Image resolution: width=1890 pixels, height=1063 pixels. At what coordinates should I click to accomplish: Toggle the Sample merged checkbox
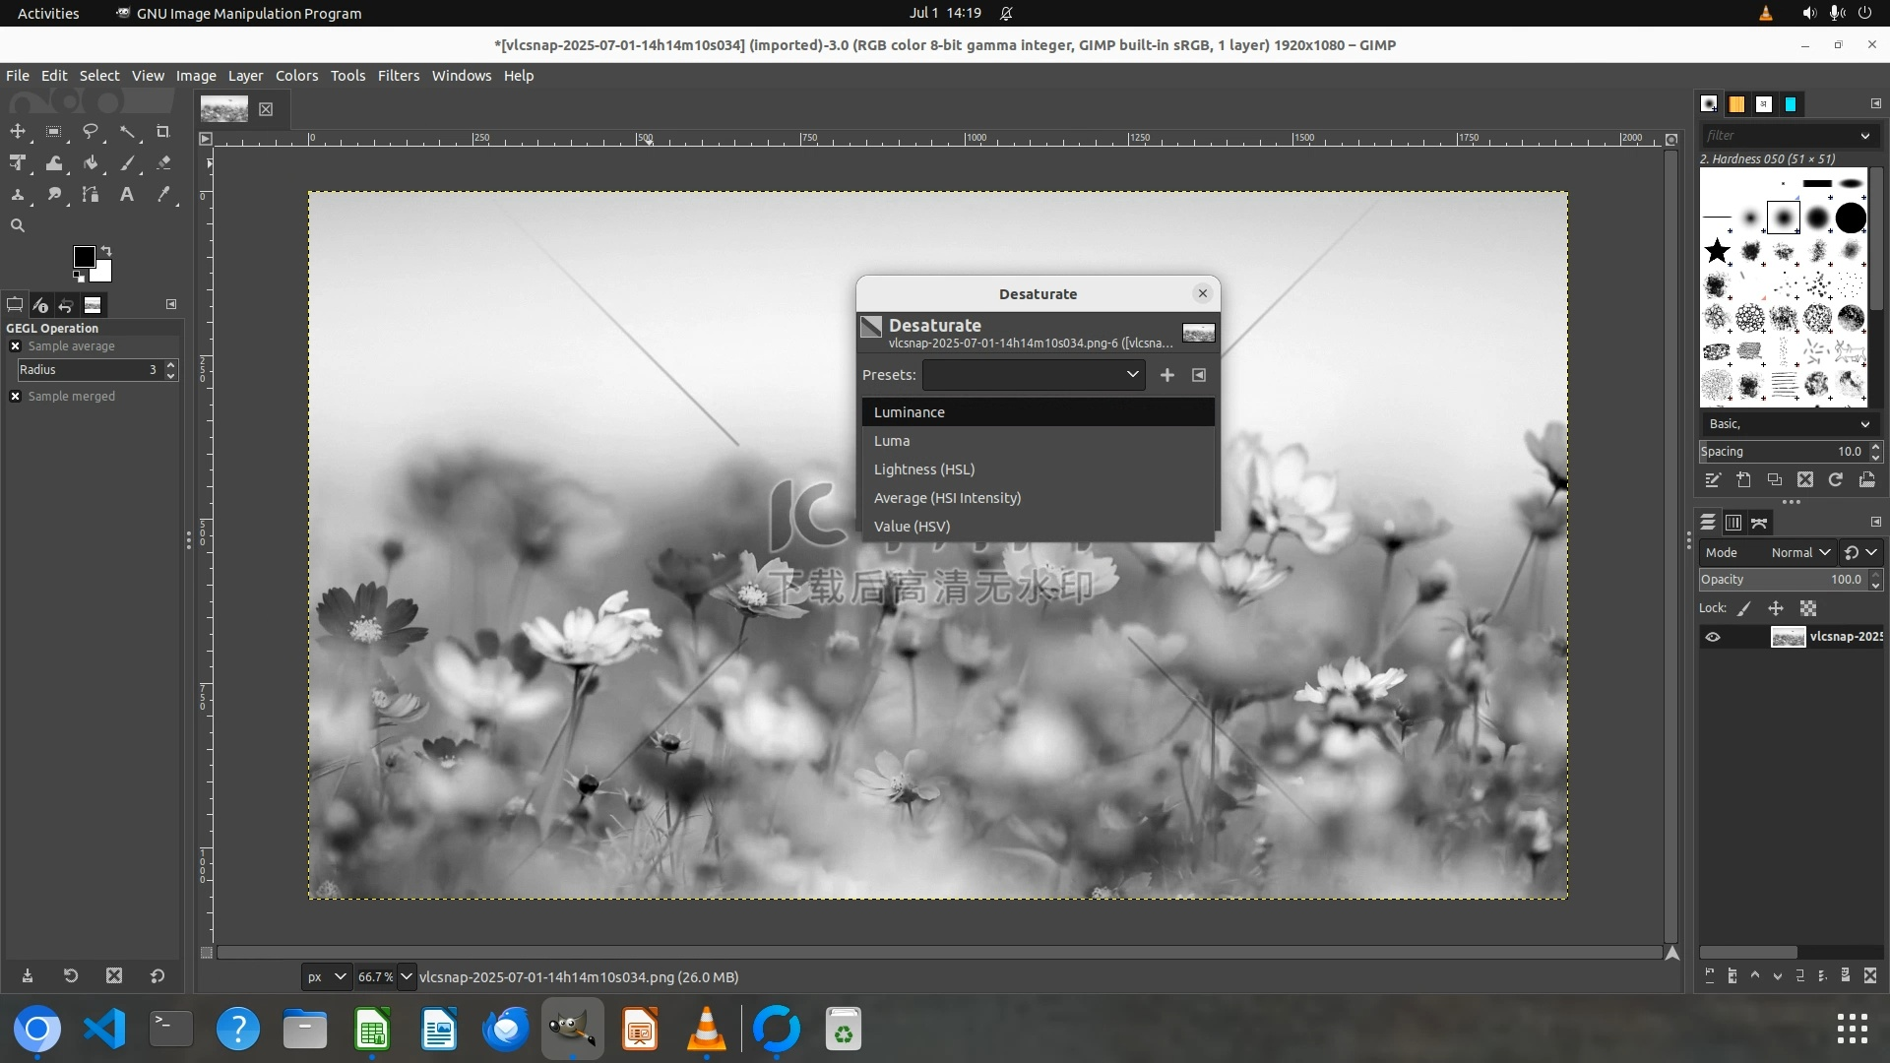pyautogui.click(x=16, y=397)
